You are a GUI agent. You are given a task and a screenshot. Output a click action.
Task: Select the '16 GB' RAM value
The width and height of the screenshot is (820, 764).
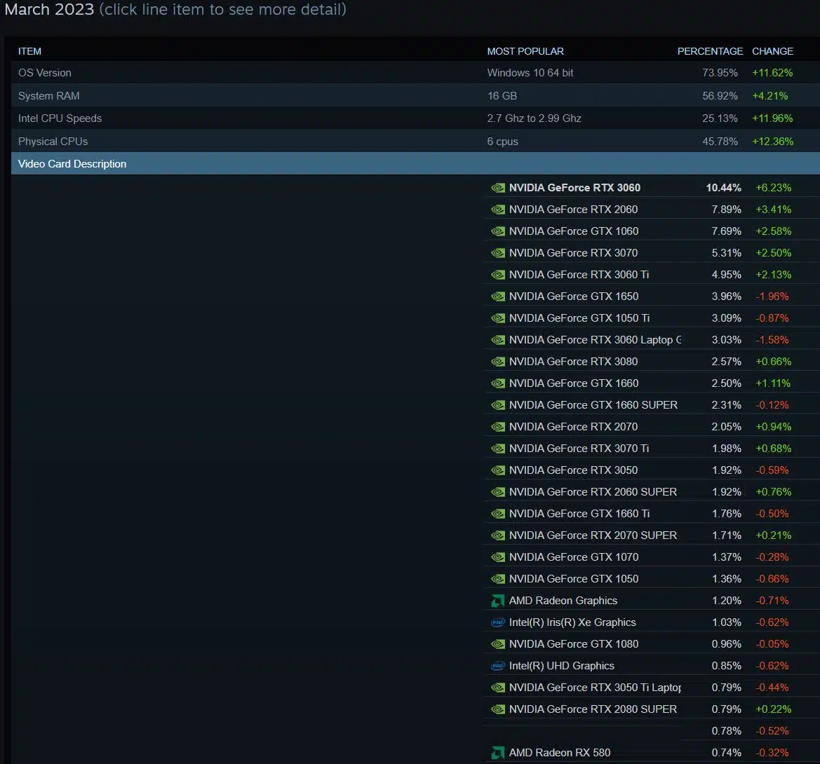502,95
